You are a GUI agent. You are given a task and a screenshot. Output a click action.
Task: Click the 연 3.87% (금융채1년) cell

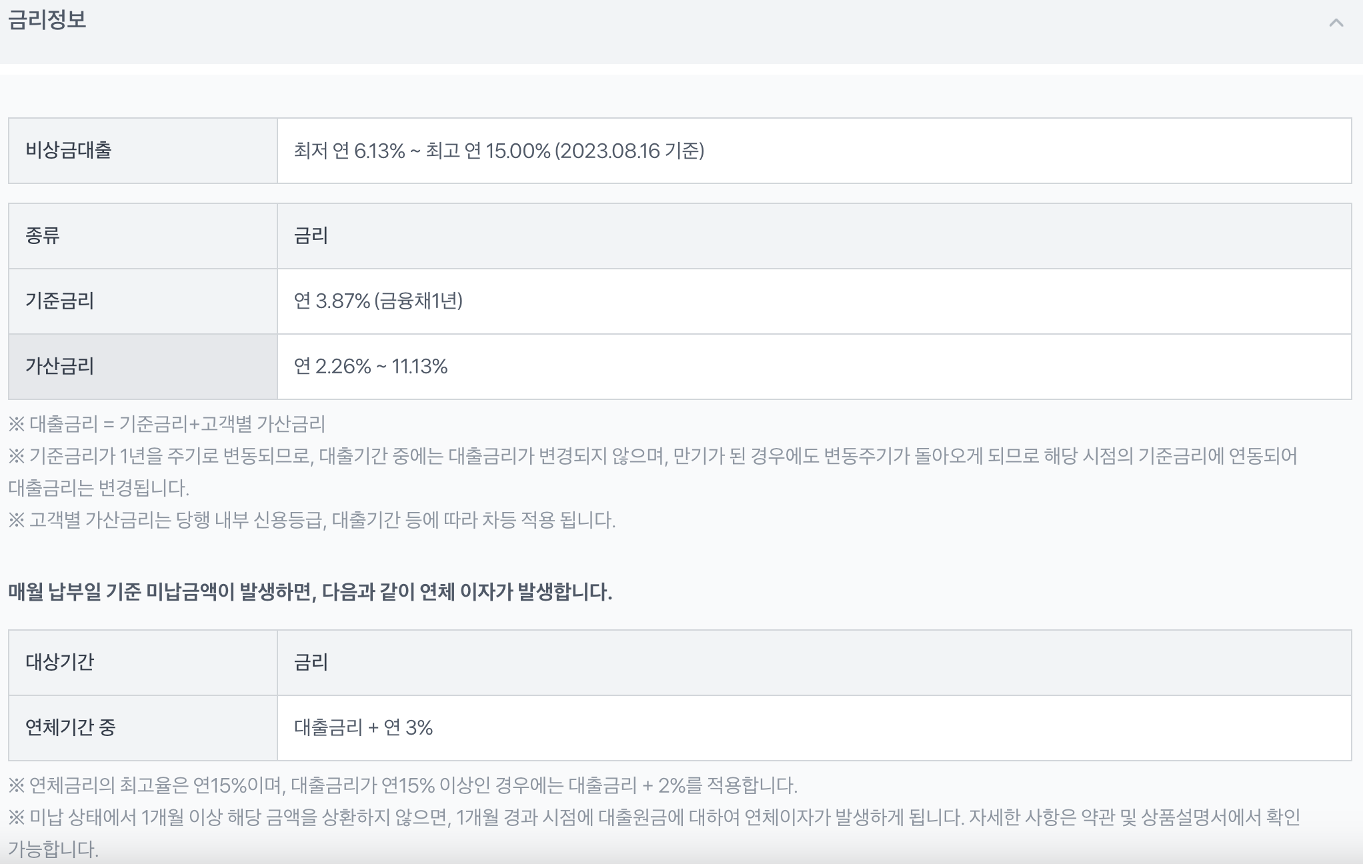[378, 301]
